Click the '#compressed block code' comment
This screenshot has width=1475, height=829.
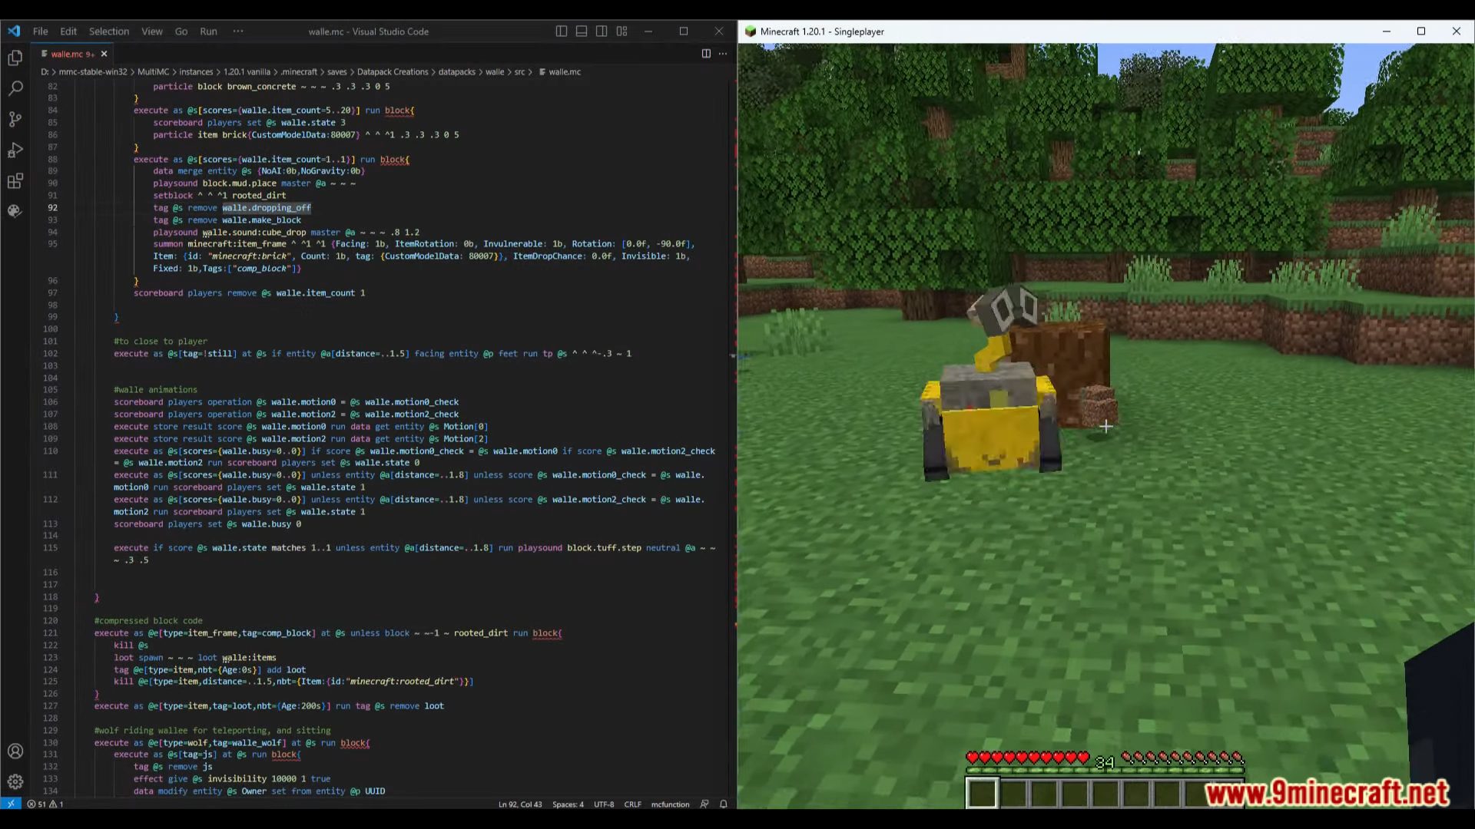pos(148,621)
